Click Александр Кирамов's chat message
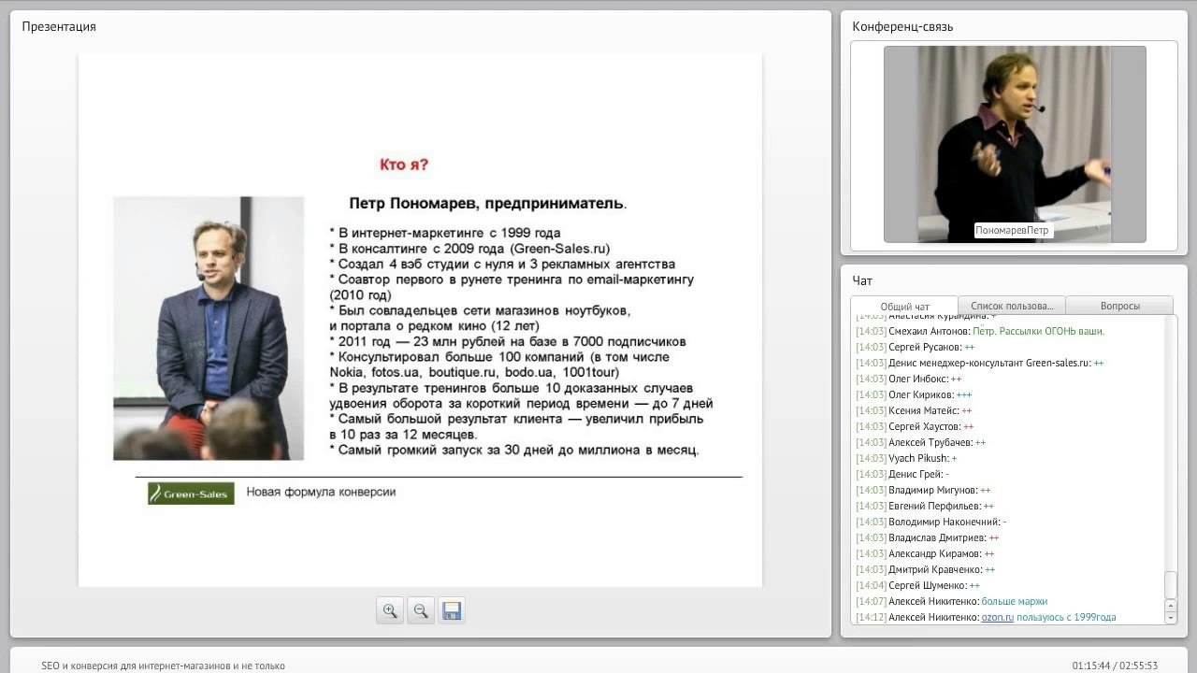Image resolution: width=1197 pixels, height=673 pixels. (925, 553)
